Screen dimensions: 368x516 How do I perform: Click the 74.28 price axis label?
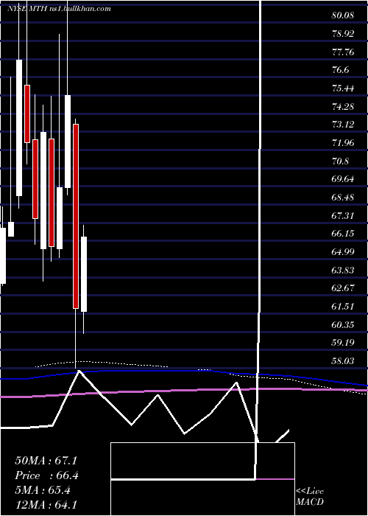tap(343, 107)
